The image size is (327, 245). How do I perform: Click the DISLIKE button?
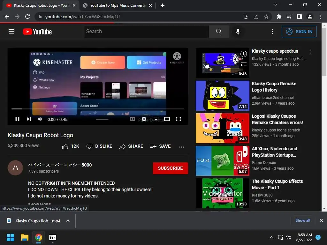[x=99, y=146]
